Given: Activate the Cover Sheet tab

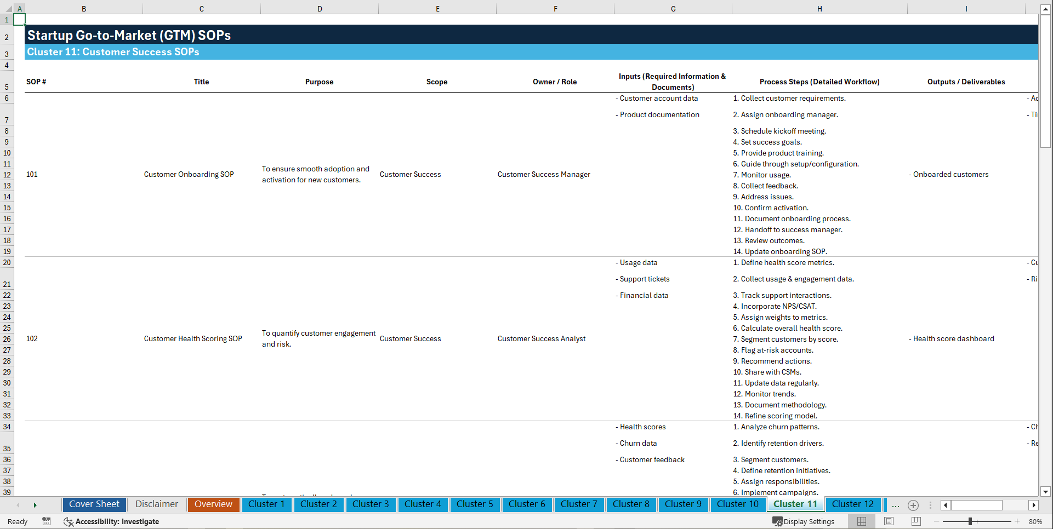Looking at the screenshot, I should point(94,504).
